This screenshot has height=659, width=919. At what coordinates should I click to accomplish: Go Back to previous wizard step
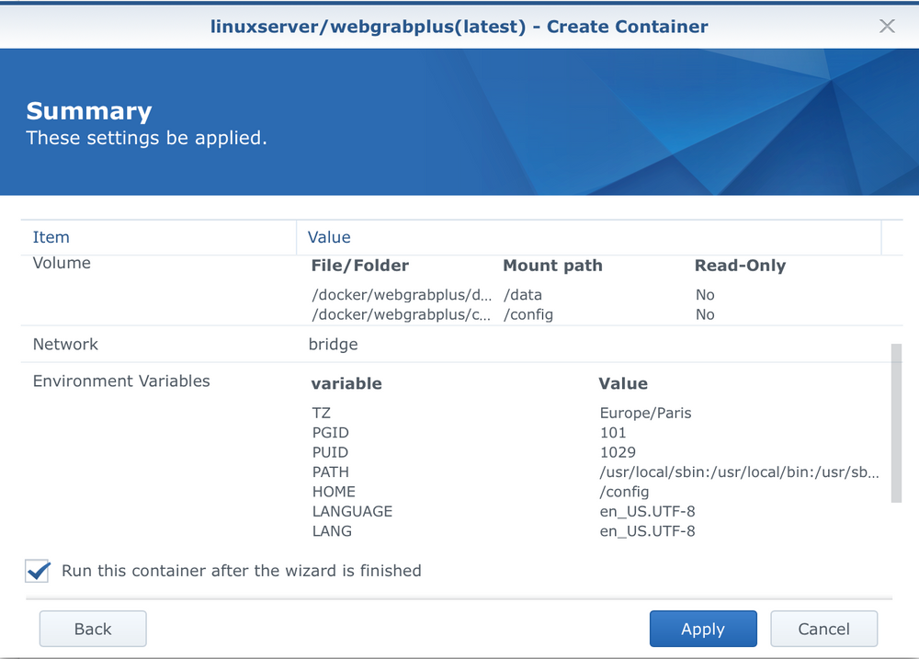92,629
